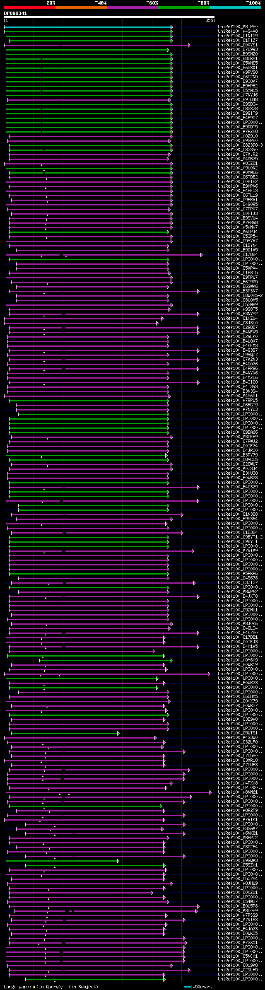Image resolution: width=265 pixels, height=990 pixels.
Task: Select label UniRef100_B8LKH1
Action: [238, 59]
